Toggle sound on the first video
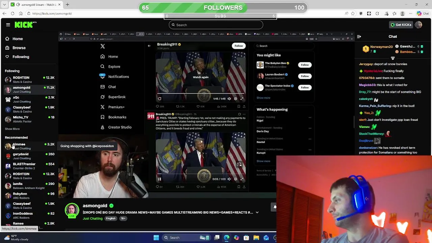432x243 pixels. click(x=230, y=99)
